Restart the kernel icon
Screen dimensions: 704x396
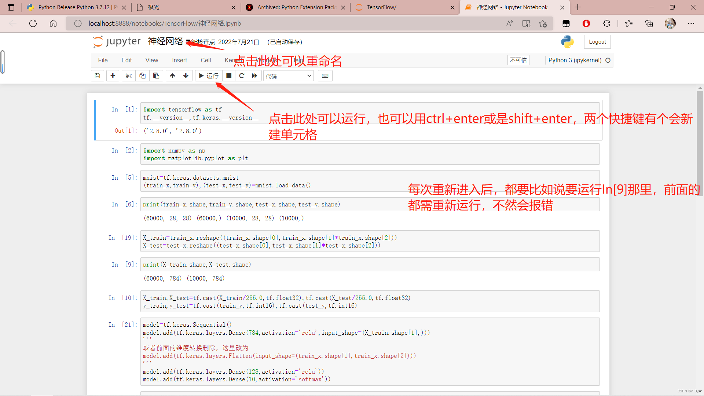tap(242, 76)
